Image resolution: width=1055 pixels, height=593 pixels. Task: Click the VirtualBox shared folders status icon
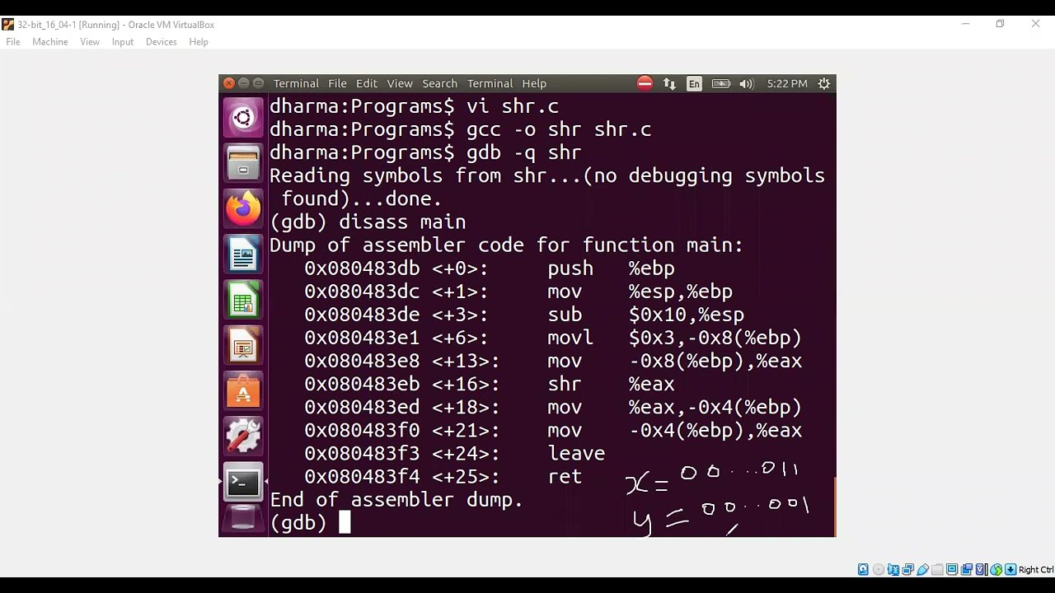point(937,569)
